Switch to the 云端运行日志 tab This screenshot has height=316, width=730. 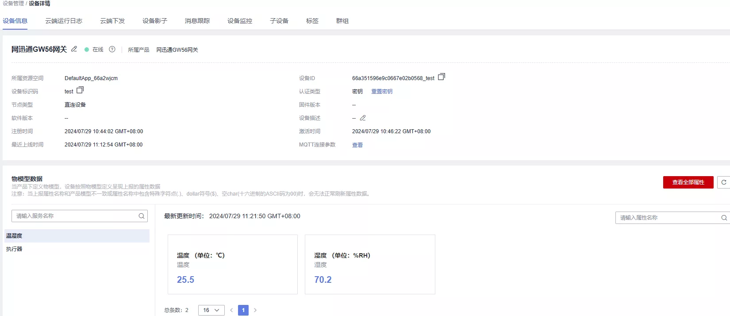pyautogui.click(x=64, y=21)
